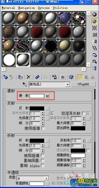
Task: Click Assign Material to Selection icon
Action: [21, 77]
